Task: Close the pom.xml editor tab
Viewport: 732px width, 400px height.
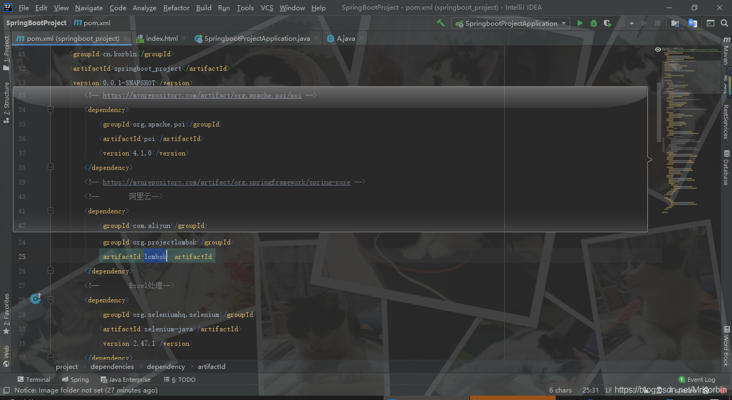Action: pyautogui.click(x=126, y=39)
